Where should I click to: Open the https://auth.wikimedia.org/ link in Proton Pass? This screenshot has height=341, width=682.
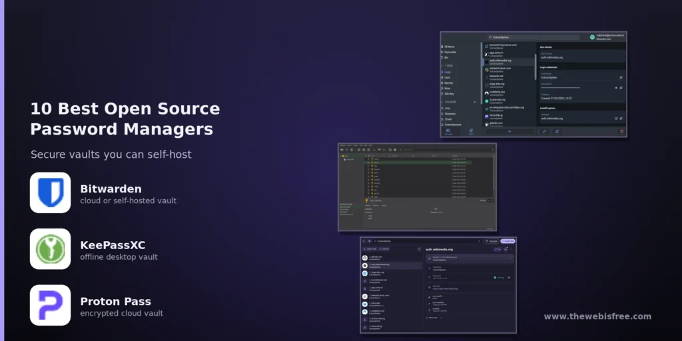(446, 289)
